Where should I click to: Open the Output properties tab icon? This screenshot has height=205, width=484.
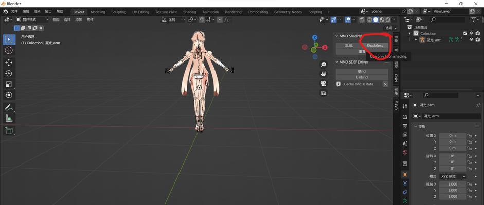405,126
